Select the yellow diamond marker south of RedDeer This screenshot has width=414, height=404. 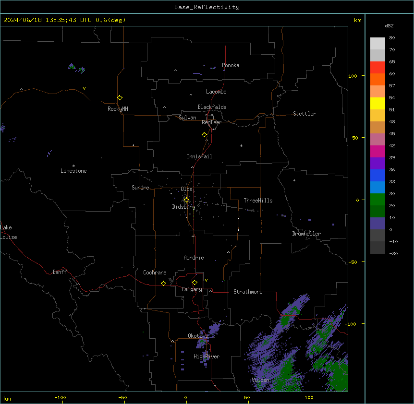click(205, 135)
